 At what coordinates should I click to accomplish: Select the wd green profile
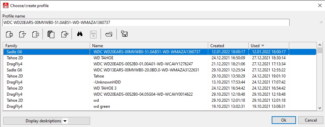coord(160,106)
